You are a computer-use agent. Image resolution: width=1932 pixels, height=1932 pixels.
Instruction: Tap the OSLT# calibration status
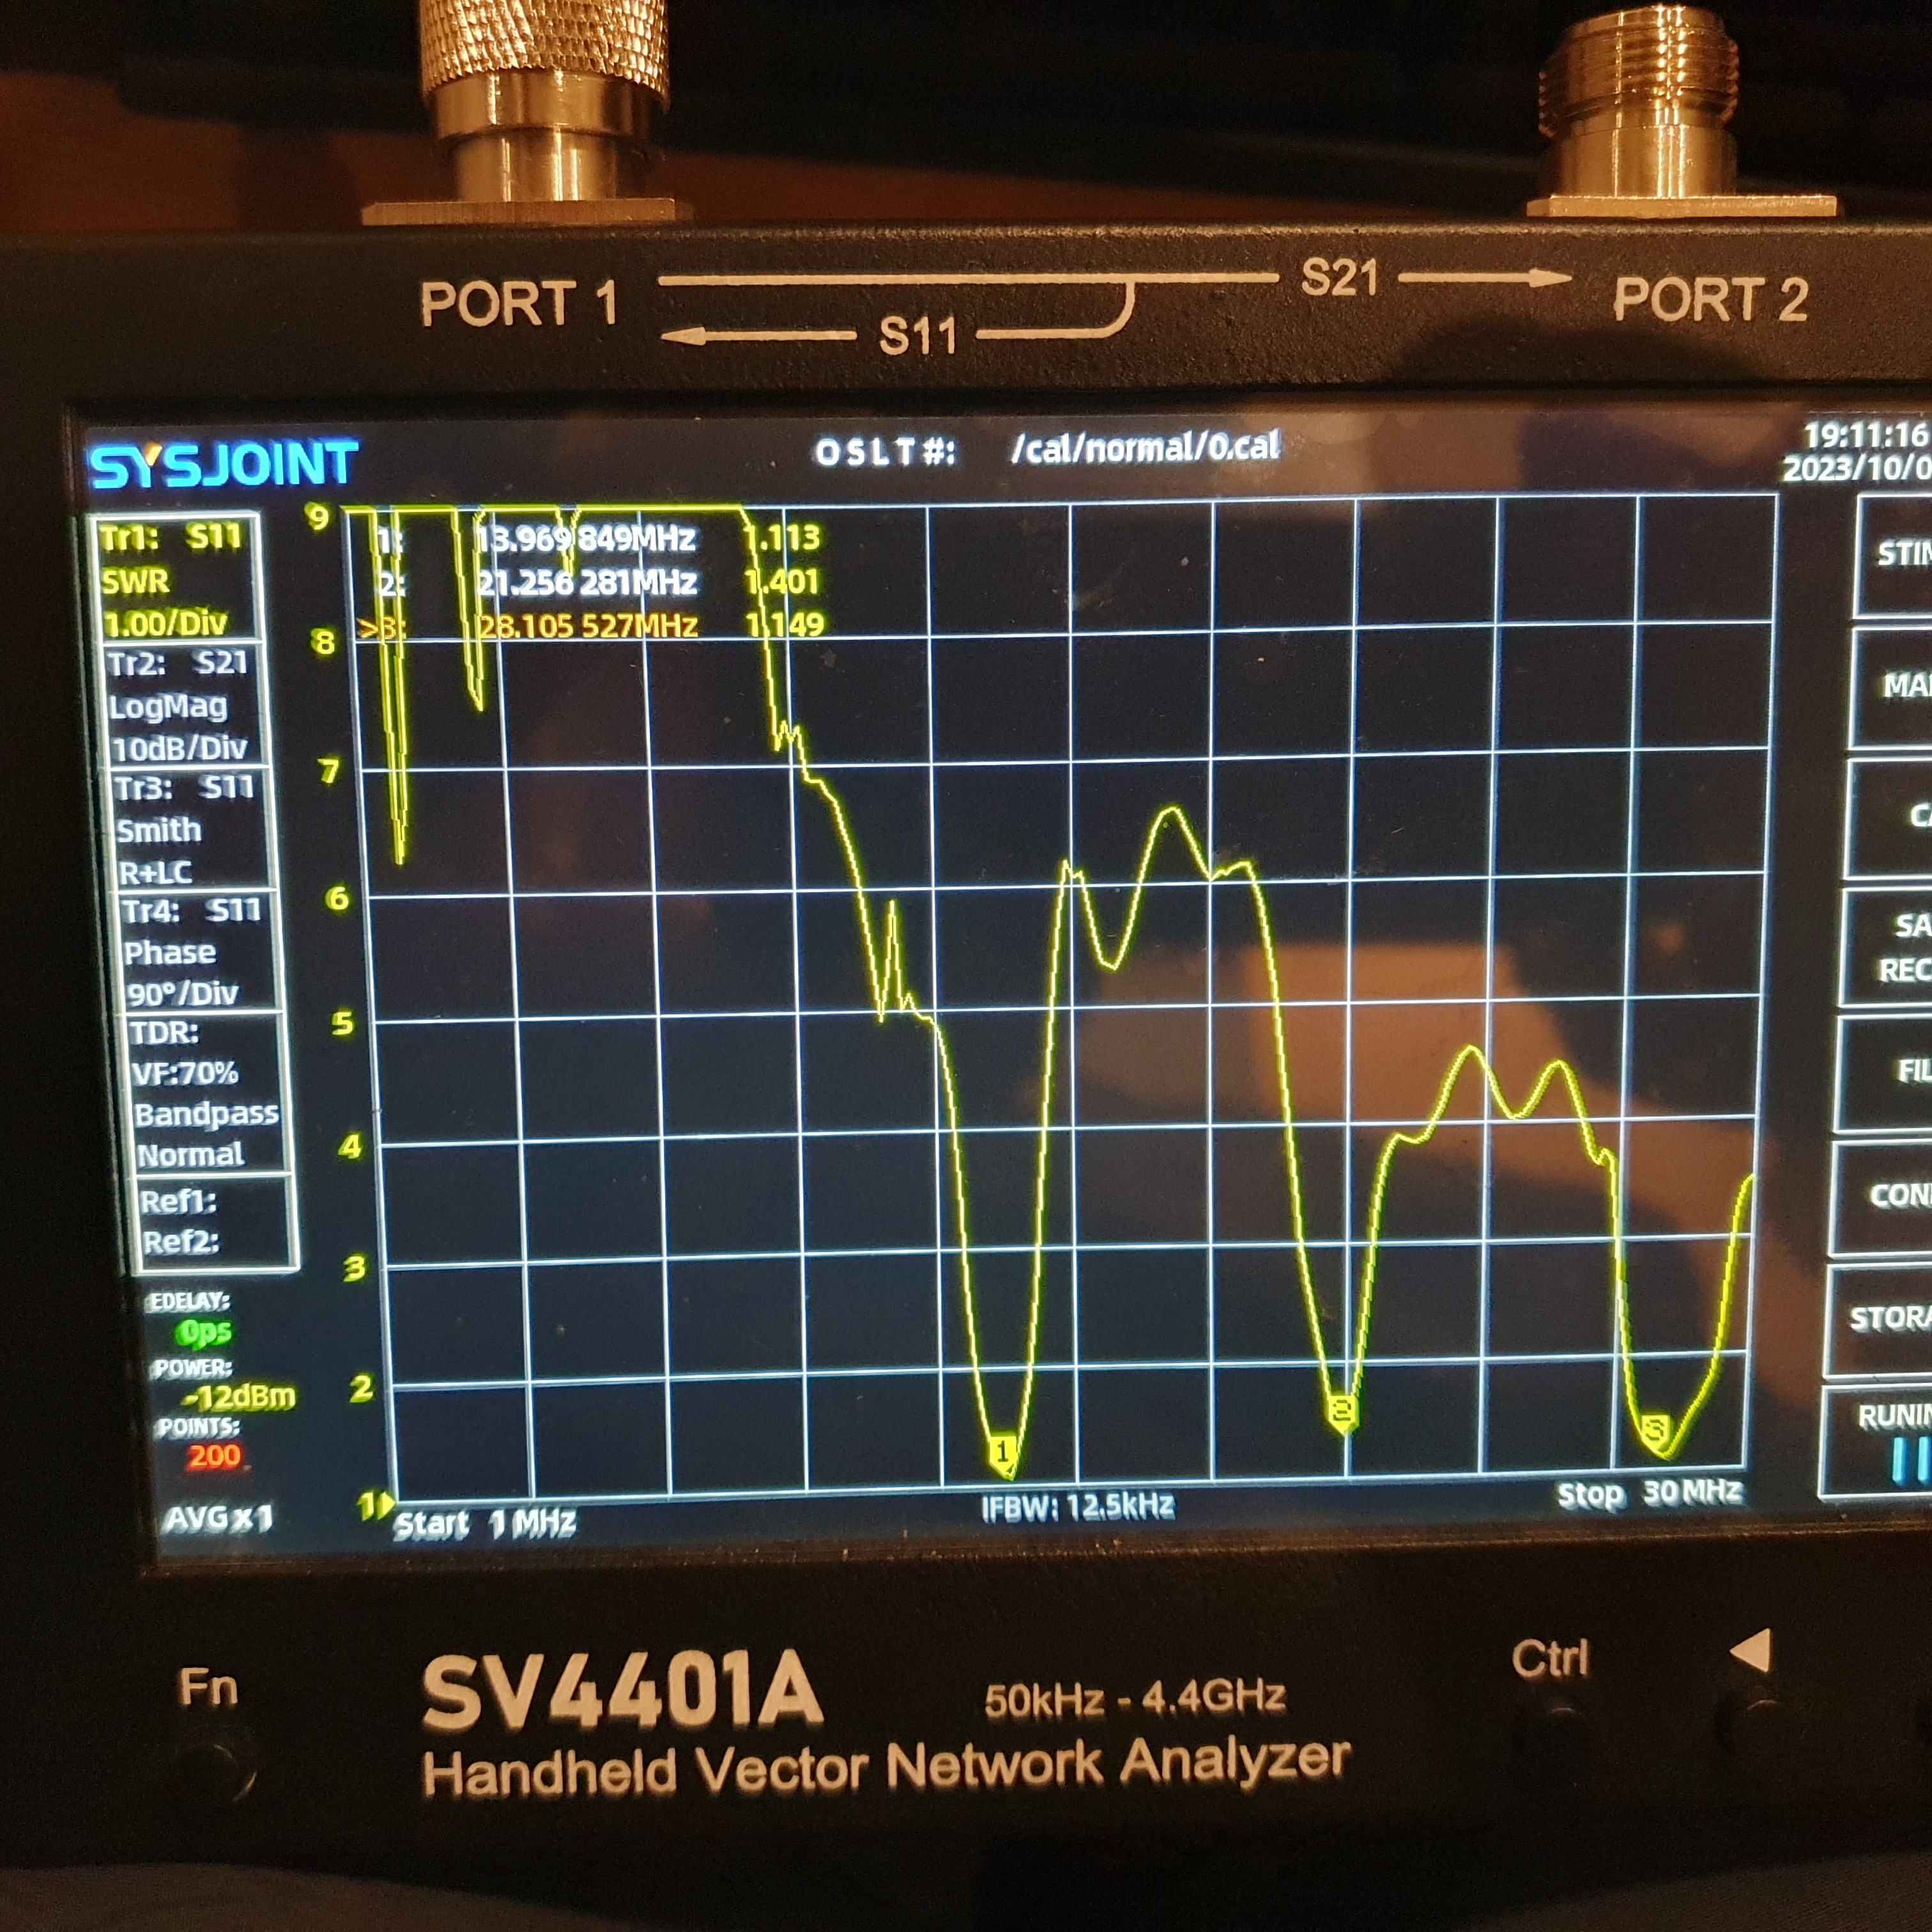[x=885, y=452]
